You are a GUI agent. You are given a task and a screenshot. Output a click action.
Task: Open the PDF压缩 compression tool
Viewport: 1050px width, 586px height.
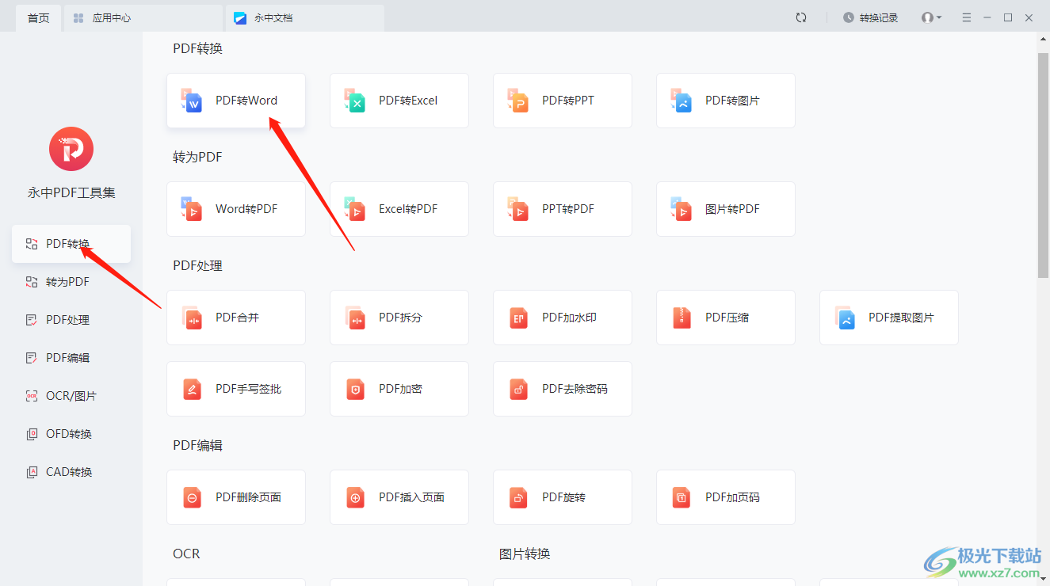(x=726, y=318)
